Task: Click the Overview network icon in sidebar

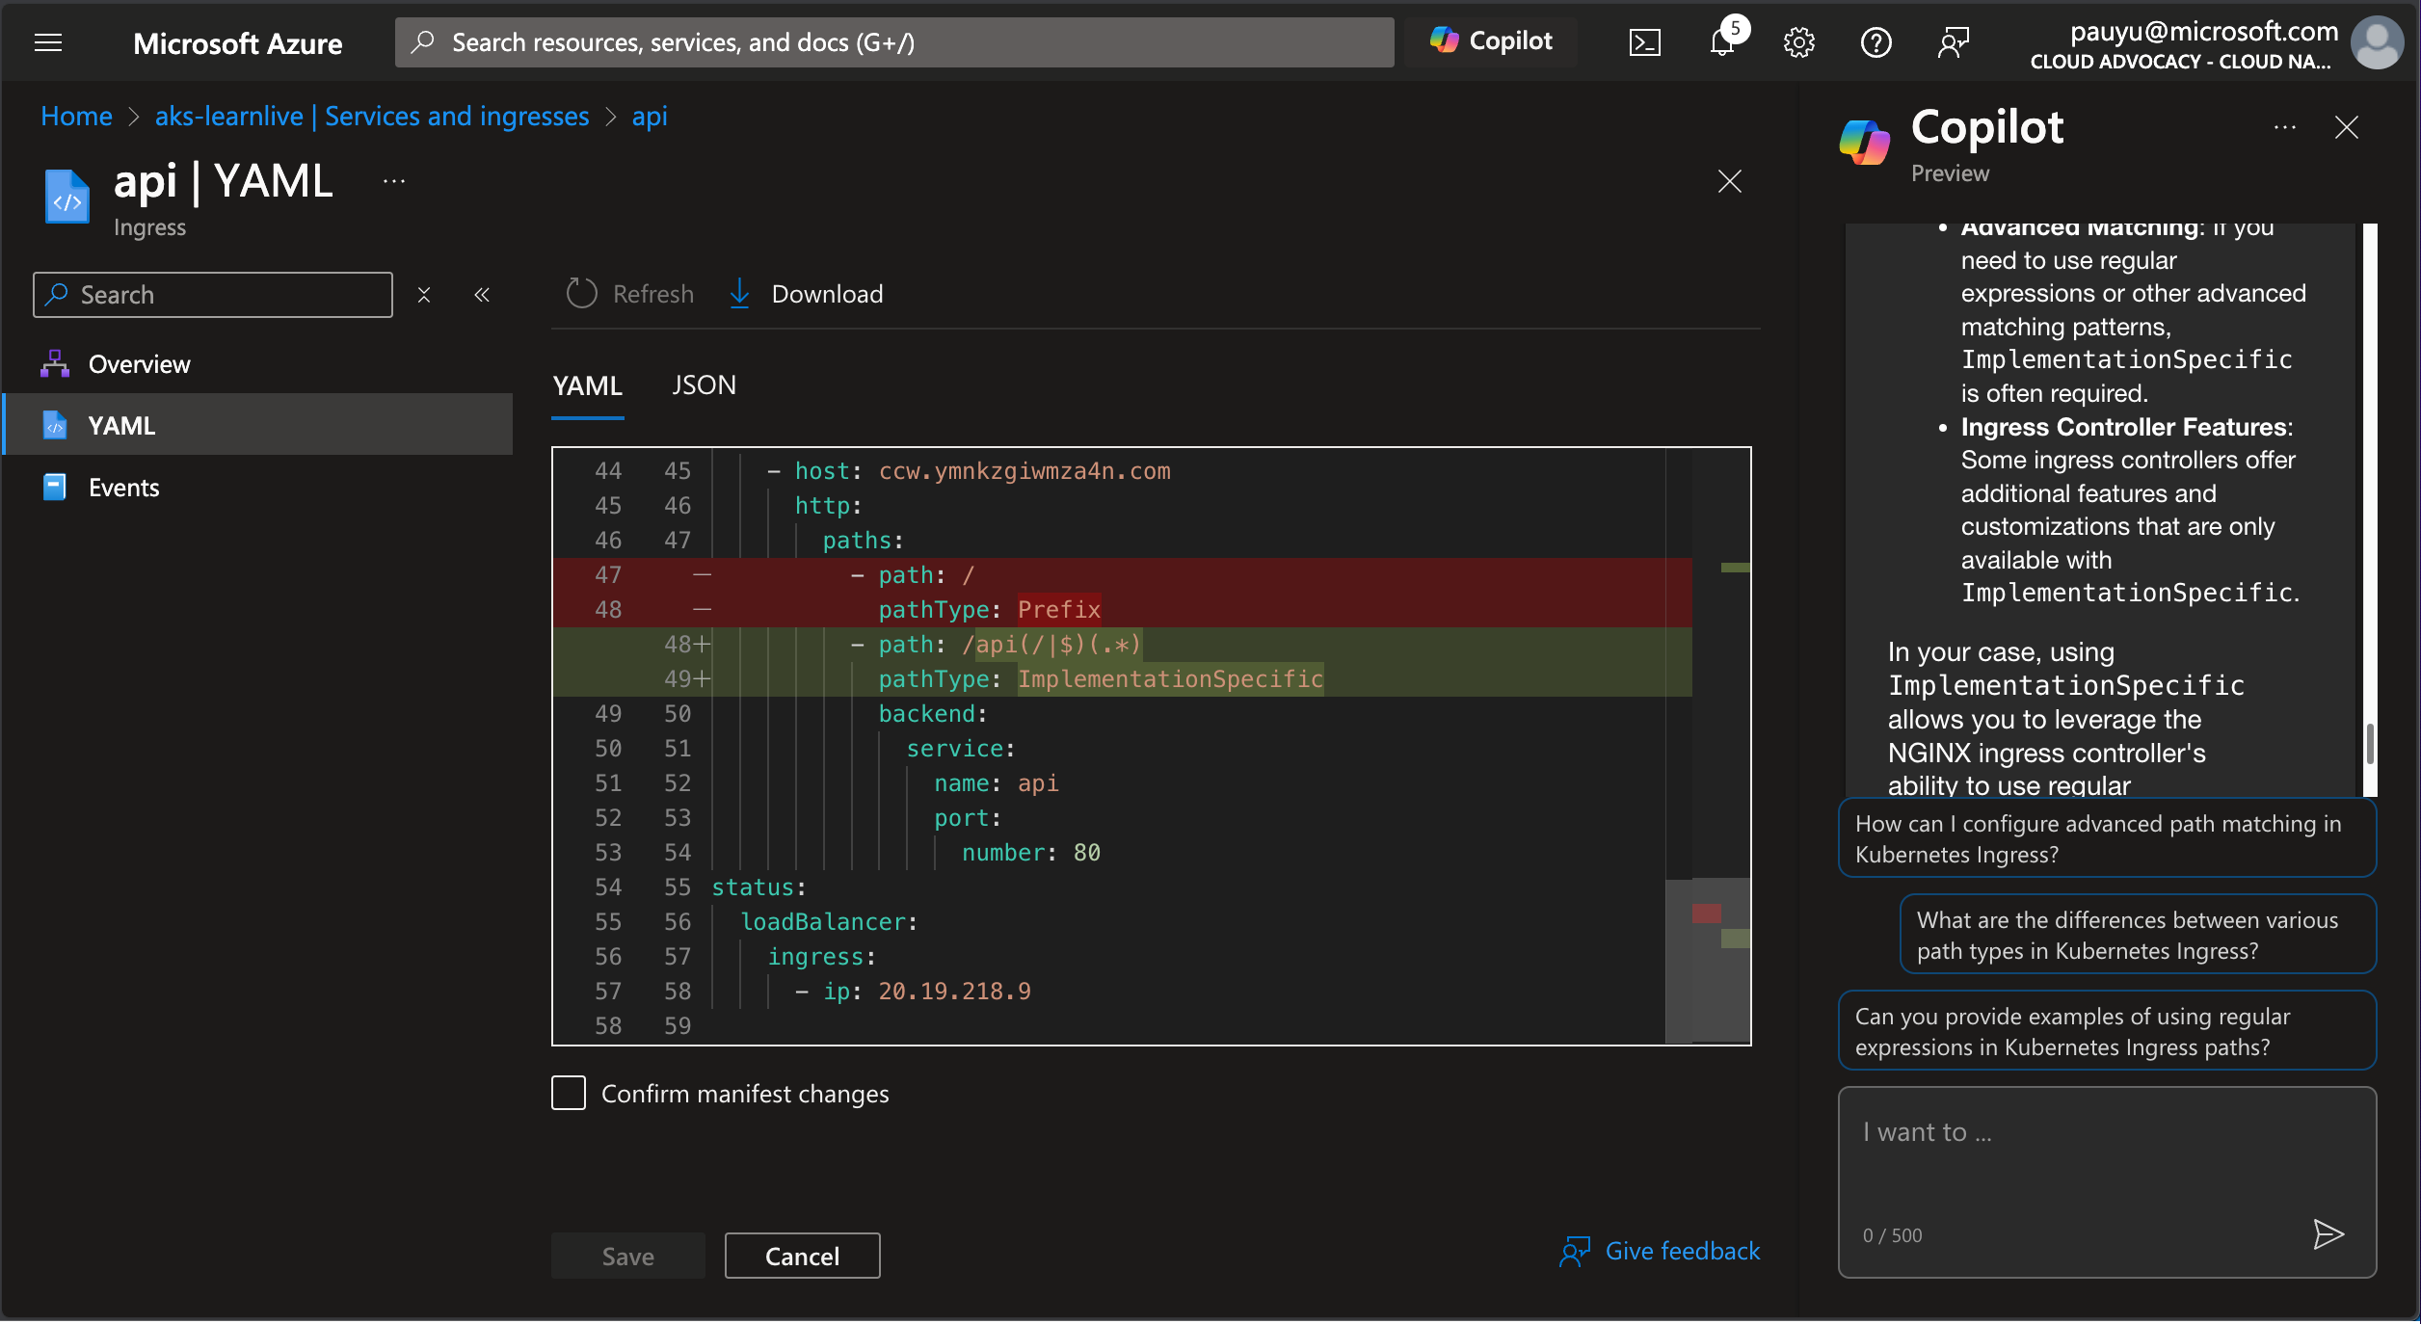Action: [x=55, y=364]
